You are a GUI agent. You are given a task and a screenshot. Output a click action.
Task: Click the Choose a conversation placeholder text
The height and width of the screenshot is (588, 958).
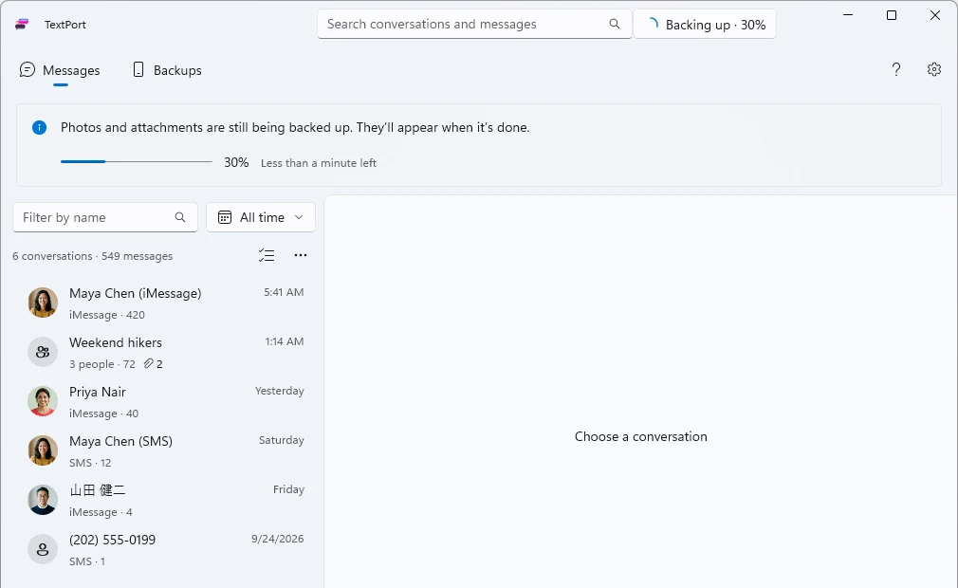[641, 436]
